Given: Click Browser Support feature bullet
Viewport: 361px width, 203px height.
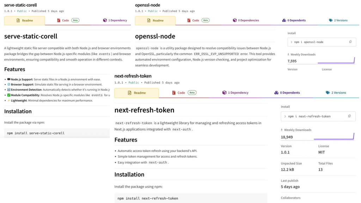Looking at the screenshot, I should tap(55, 85).
